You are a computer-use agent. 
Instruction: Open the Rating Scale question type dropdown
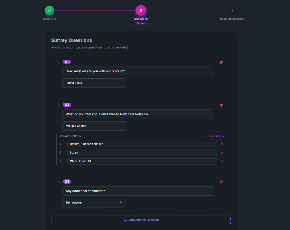[94, 83]
